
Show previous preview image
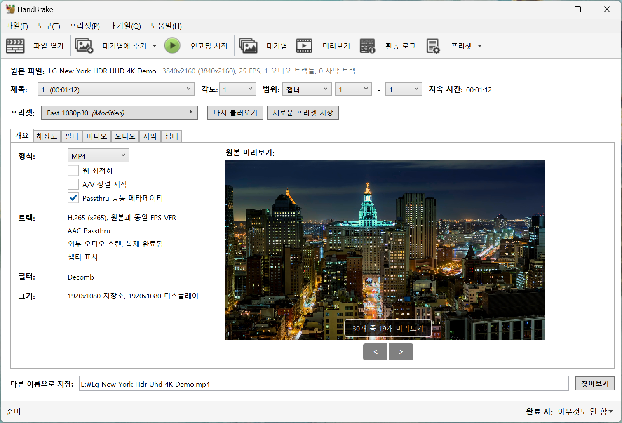point(375,352)
